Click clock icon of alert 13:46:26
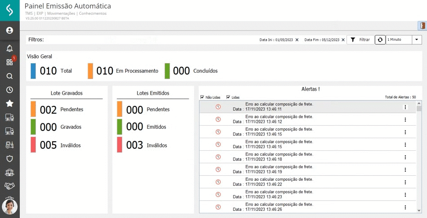The image size is (427, 218). tap(218, 207)
